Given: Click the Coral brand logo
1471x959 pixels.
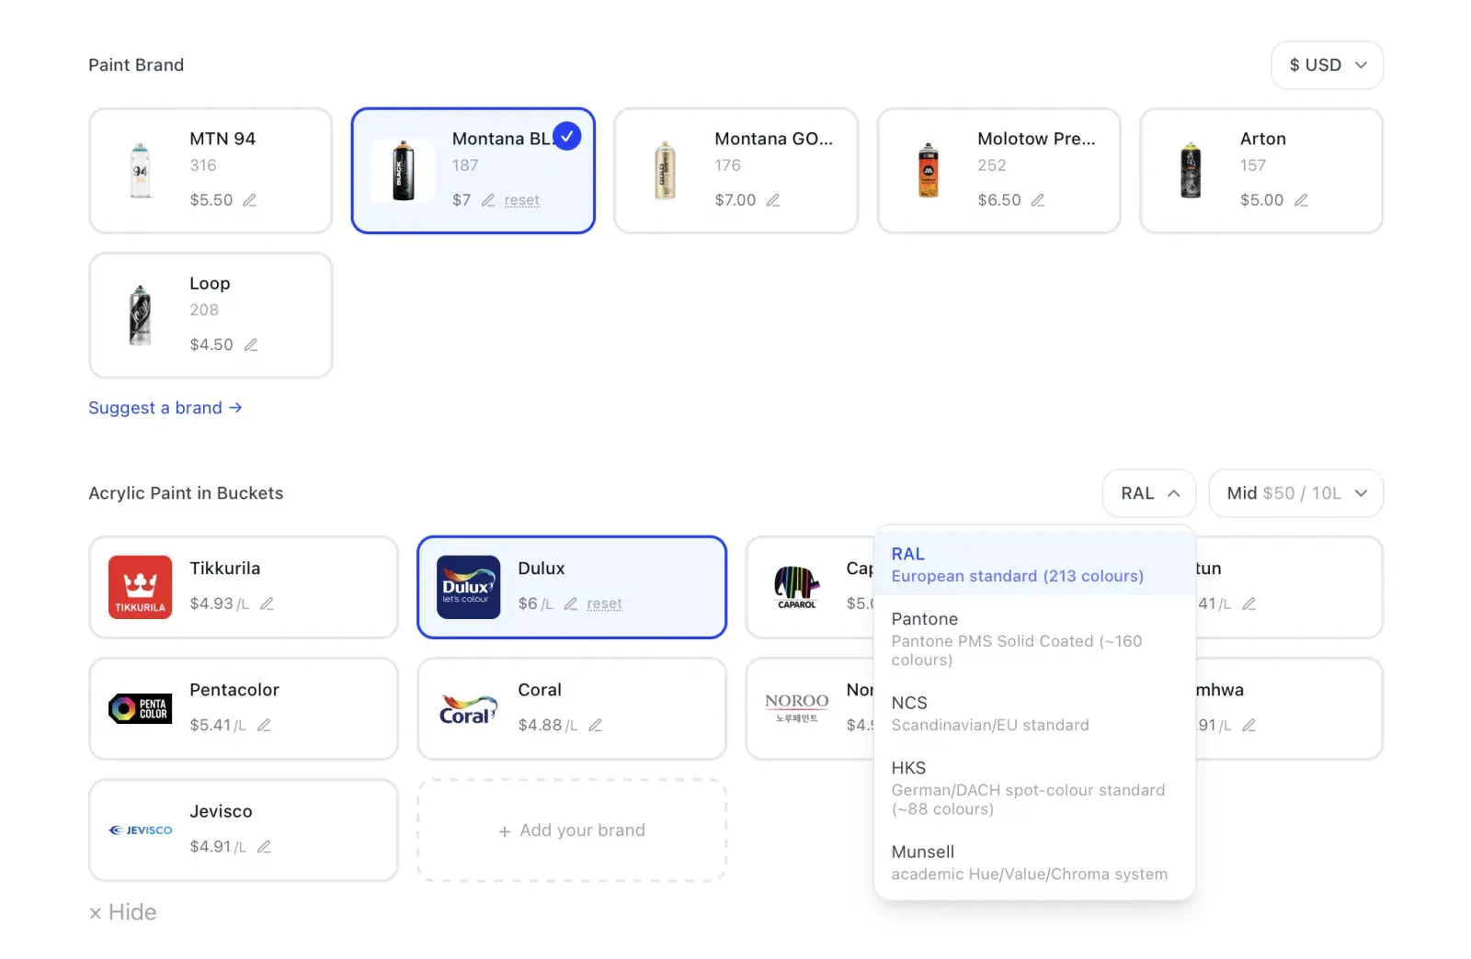Looking at the screenshot, I should pyautogui.click(x=469, y=709).
